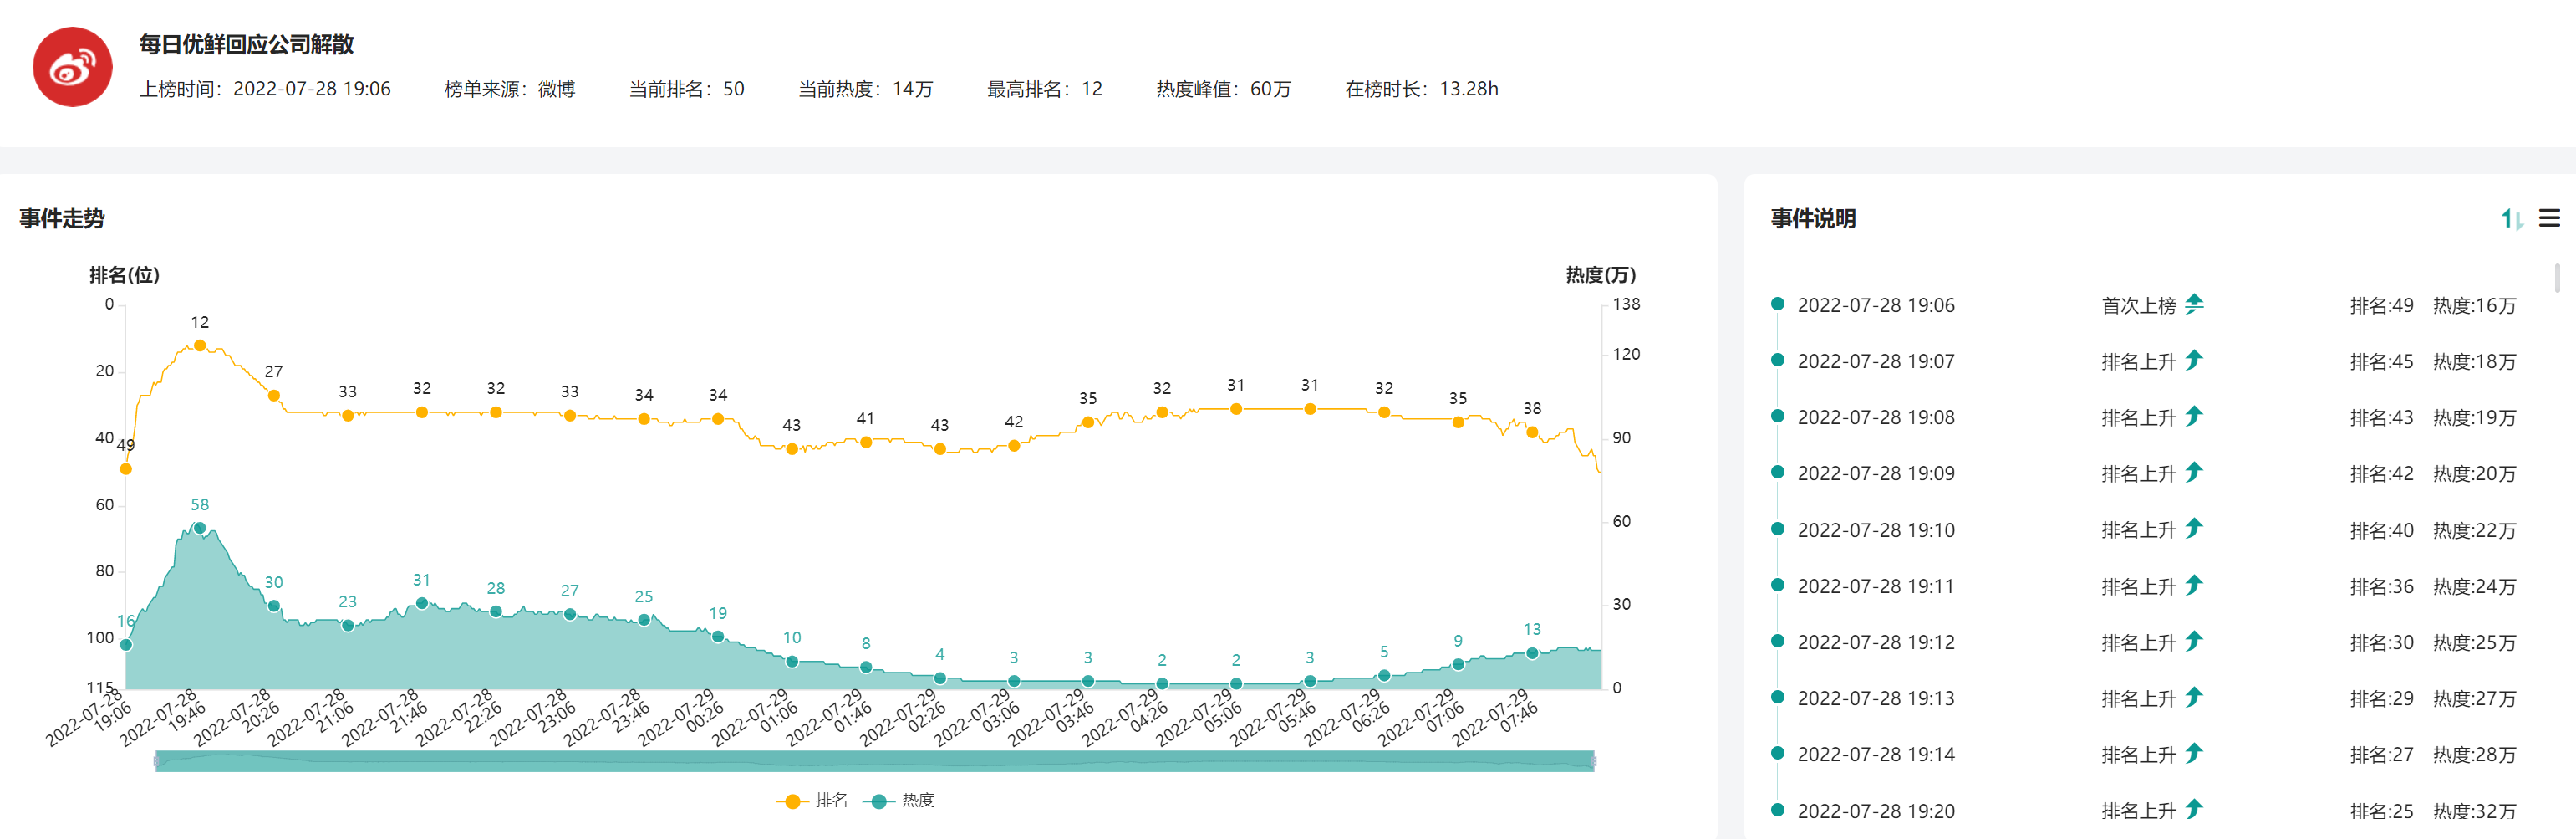The width and height of the screenshot is (2576, 839).
Task: Click the 首次上榜 icon for 19:06
Action: tap(2194, 304)
